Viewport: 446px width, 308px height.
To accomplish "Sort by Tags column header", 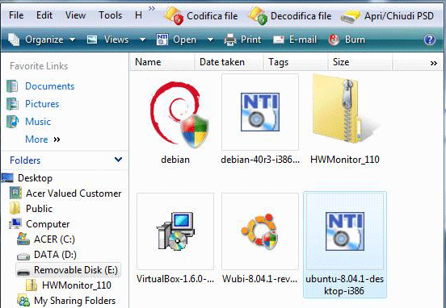I will coord(295,62).
